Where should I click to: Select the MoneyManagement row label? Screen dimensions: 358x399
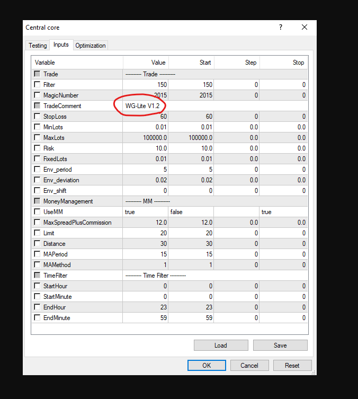[x=68, y=201]
